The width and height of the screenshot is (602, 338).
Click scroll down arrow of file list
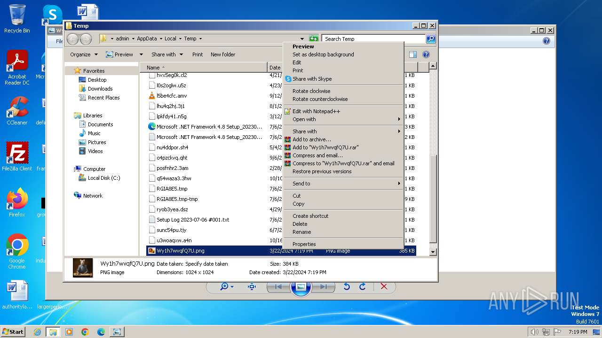(433, 252)
